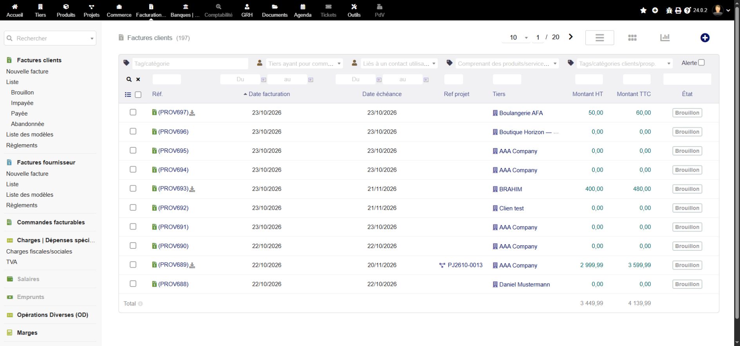The width and height of the screenshot is (740, 346).
Task: Enable the Alerte checkbox
Action: point(701,62)
